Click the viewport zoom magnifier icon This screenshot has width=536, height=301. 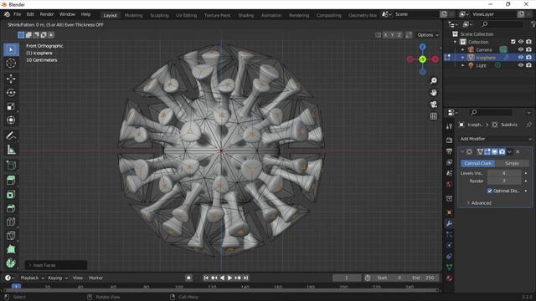[x=434, y=80]
